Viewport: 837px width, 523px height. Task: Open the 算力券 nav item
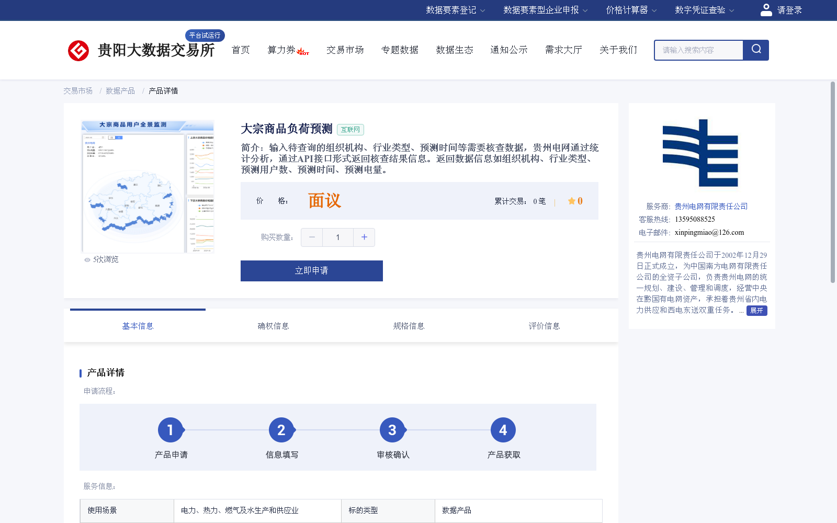(281, 50)
